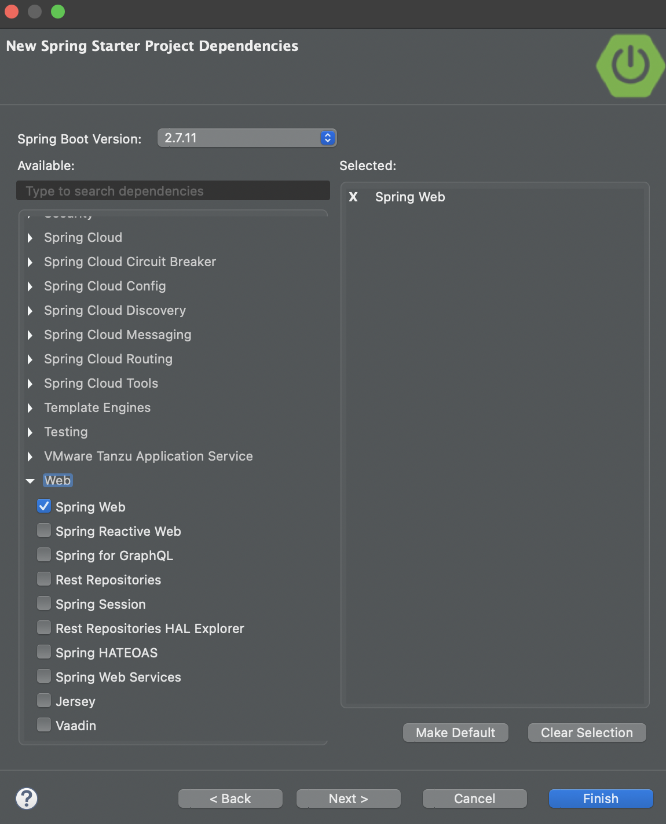The width and height of the screenshot is (666, 824).
Task: Select the Spring Cloud label
Action: click(83, 237)
